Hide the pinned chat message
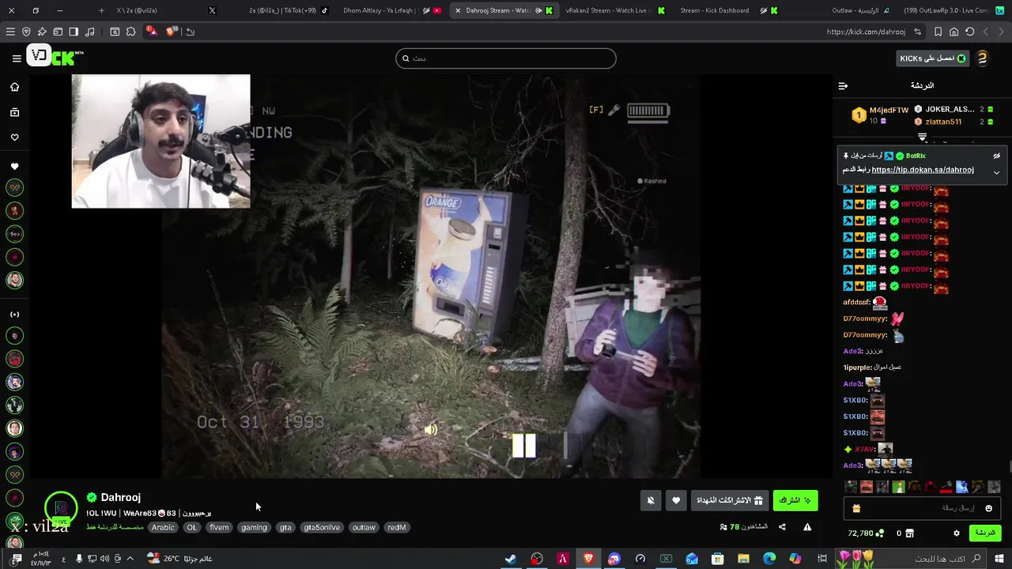The image size is (1012, 569). 996,156
